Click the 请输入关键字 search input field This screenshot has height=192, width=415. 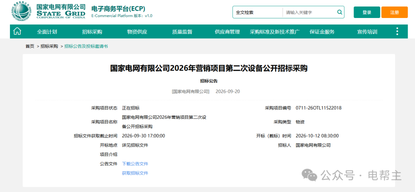pyautogui.click(x=309, y=12)
